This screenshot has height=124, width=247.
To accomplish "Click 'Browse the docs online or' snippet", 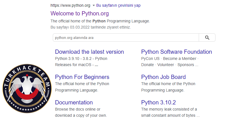I will (78, 109).
